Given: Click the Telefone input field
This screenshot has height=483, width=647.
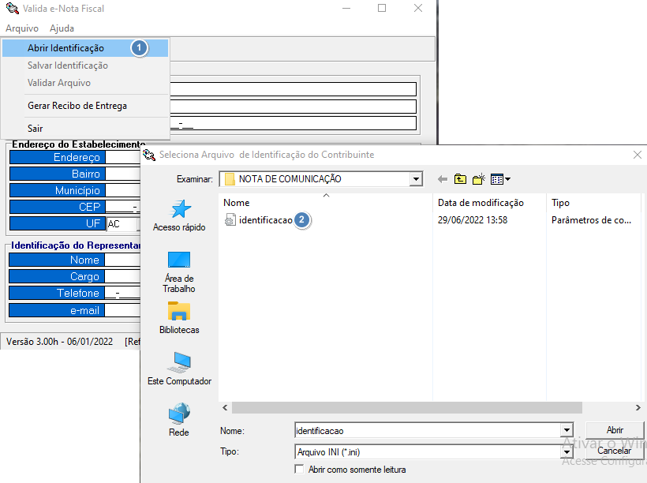Looking at the screenshot, I should coord(122,293).
